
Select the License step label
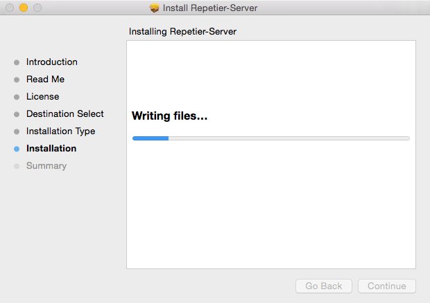pos(42,96)
